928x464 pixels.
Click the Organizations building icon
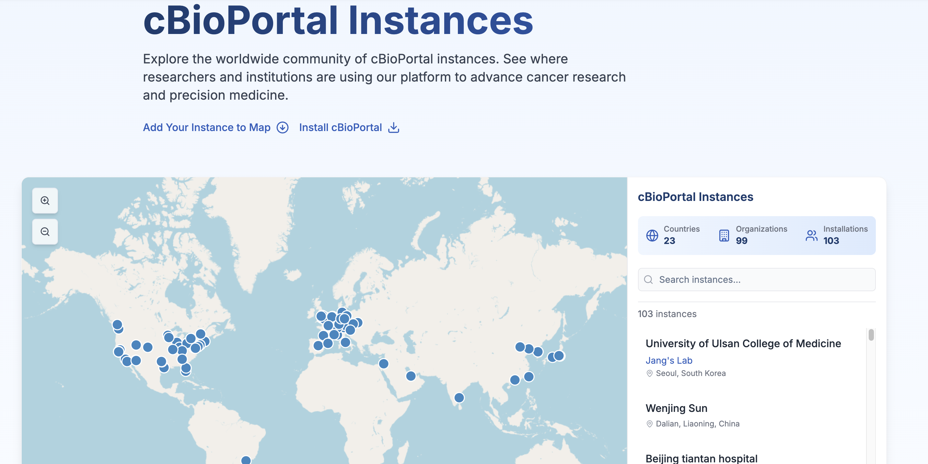click(x=724, y=235)
